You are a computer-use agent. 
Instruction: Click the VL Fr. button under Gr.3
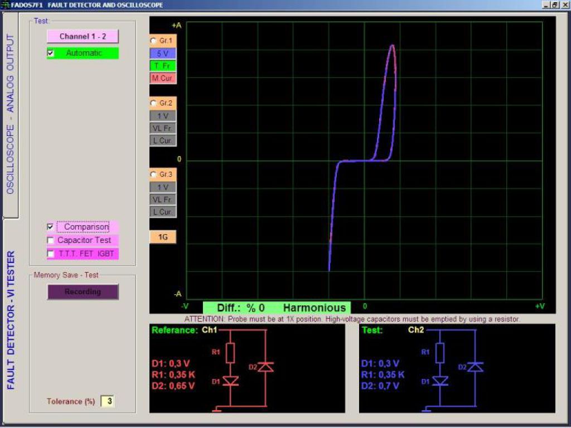163,200
